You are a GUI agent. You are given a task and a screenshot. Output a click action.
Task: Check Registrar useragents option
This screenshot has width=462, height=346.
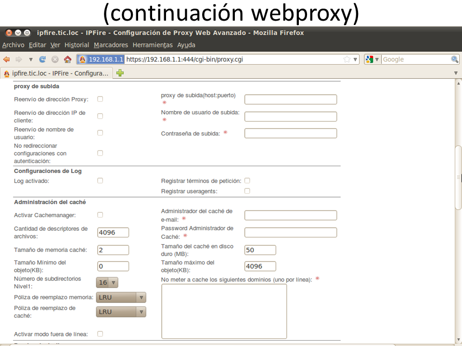point(247,191)
